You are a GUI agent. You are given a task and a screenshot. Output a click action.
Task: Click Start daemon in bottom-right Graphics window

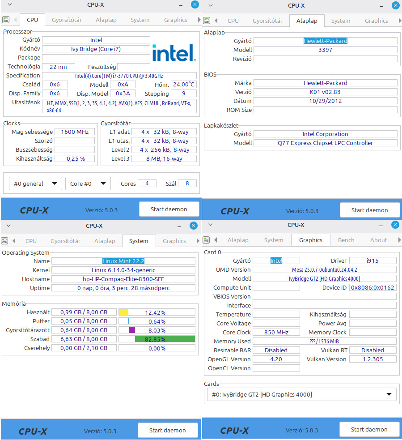369,429
